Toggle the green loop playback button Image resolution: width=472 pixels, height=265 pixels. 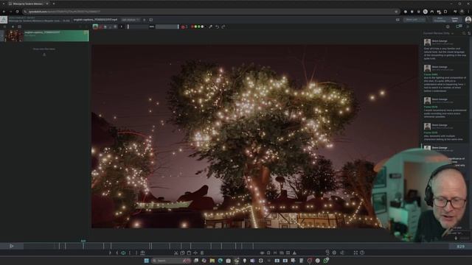click(123, 253)
